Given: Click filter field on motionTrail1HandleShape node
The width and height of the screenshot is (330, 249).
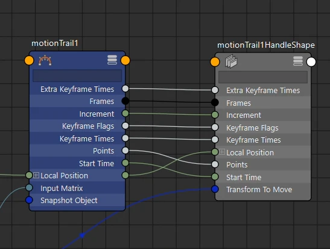Looking at the screenshot, I should point(263,77).
